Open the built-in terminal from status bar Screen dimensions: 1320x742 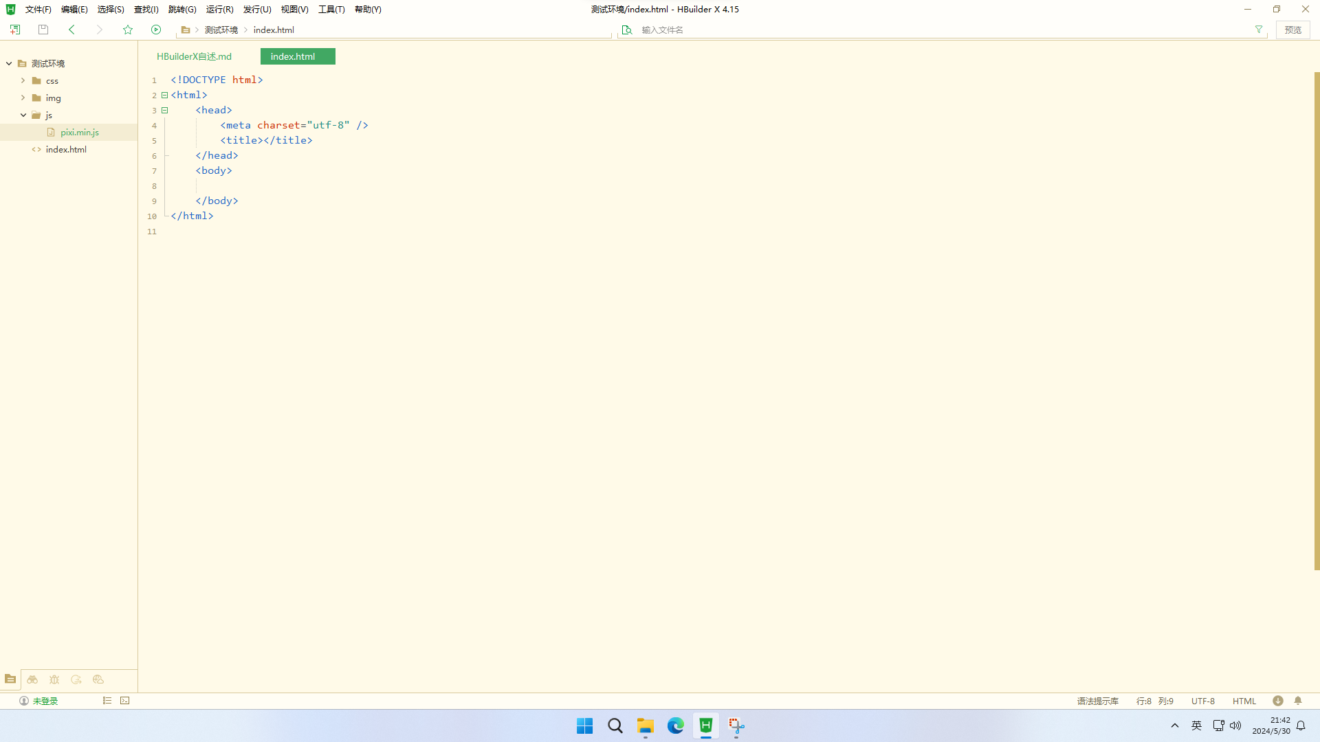[x=124, y=700]
